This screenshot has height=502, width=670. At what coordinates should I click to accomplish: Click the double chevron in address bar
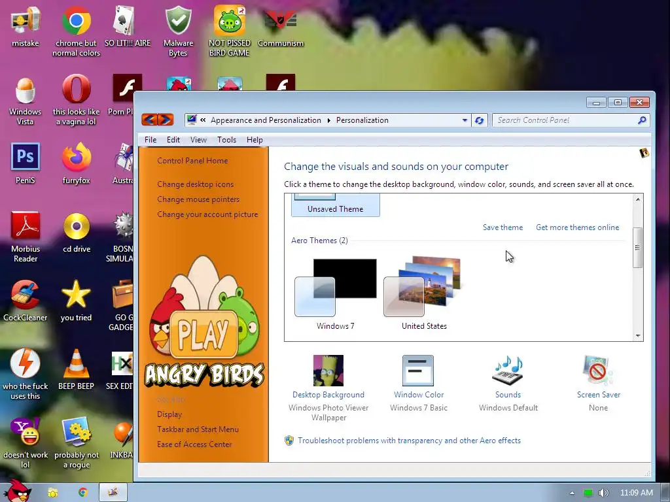click(203, 120)
